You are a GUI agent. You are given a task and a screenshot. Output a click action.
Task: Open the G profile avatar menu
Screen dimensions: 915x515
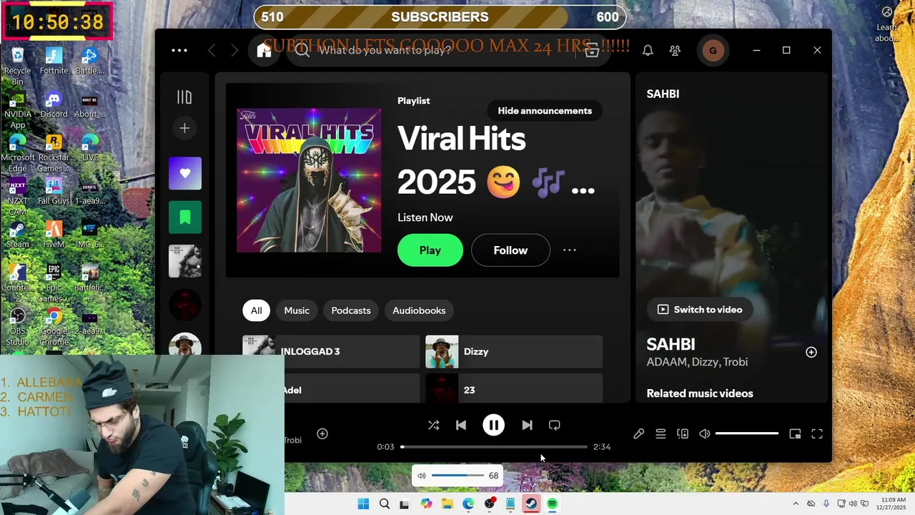(713, 50)
